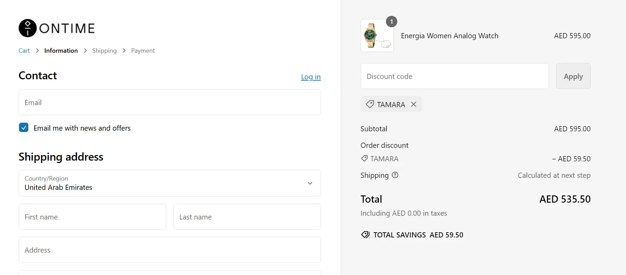Focus the Discount code field
The height and width of the screenshot is (275, 626).
coord(455,76)
